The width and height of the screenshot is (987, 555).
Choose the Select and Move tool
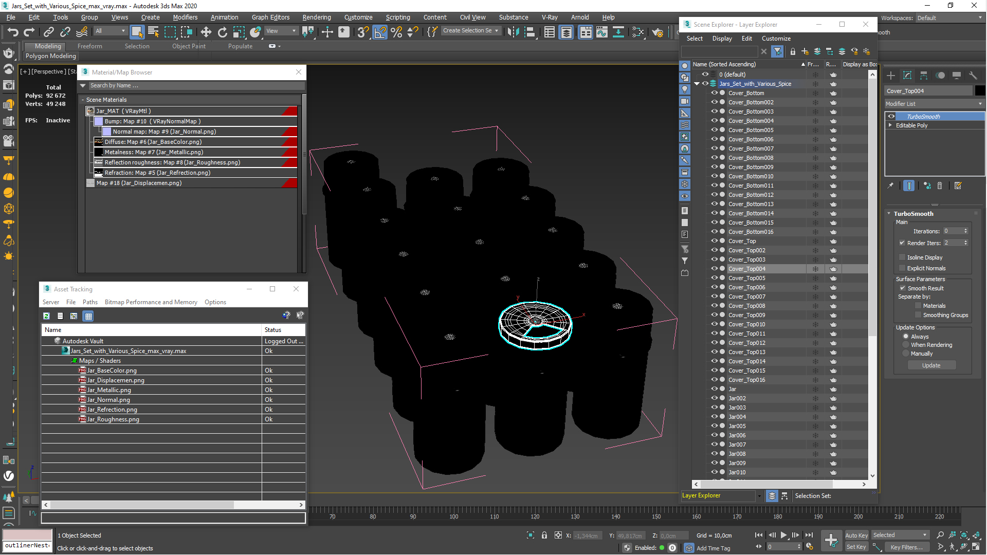206,32
